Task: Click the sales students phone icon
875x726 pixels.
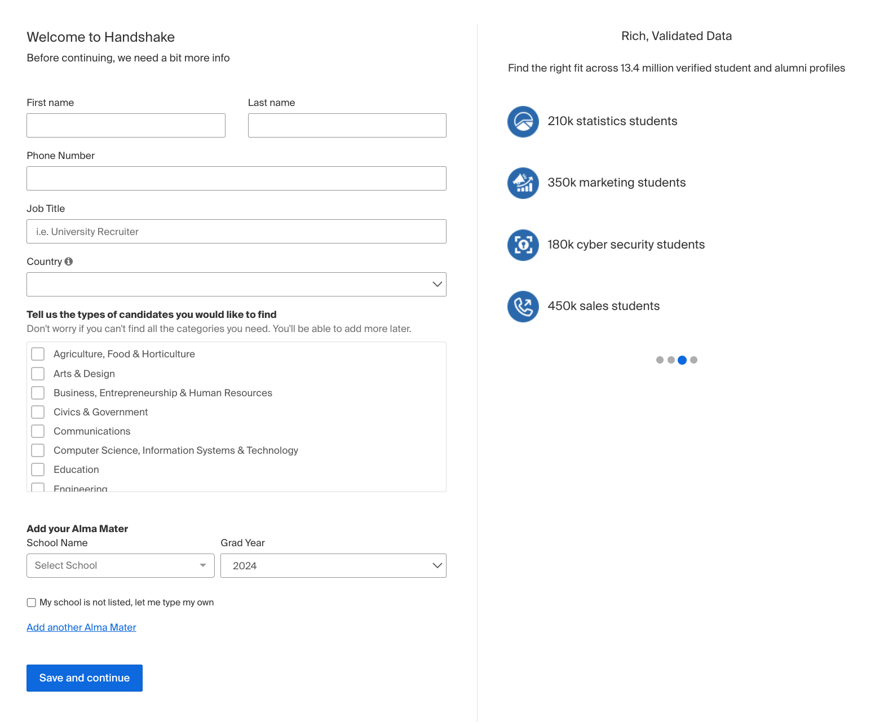Action: tap(523, 307)
